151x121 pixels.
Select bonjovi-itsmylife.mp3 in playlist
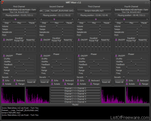(x=11, y=113)
